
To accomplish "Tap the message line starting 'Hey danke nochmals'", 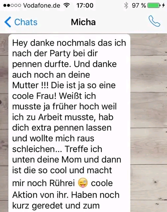I will point(69,43).
